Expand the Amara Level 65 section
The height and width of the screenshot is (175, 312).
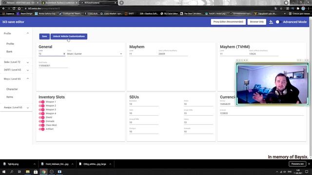pyautogui.click(x=28, y=107)
